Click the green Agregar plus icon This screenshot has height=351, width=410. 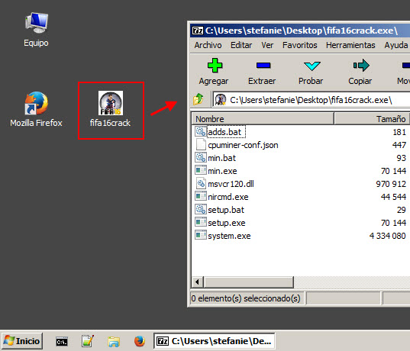pyautogui.click(x=215, y=66)
